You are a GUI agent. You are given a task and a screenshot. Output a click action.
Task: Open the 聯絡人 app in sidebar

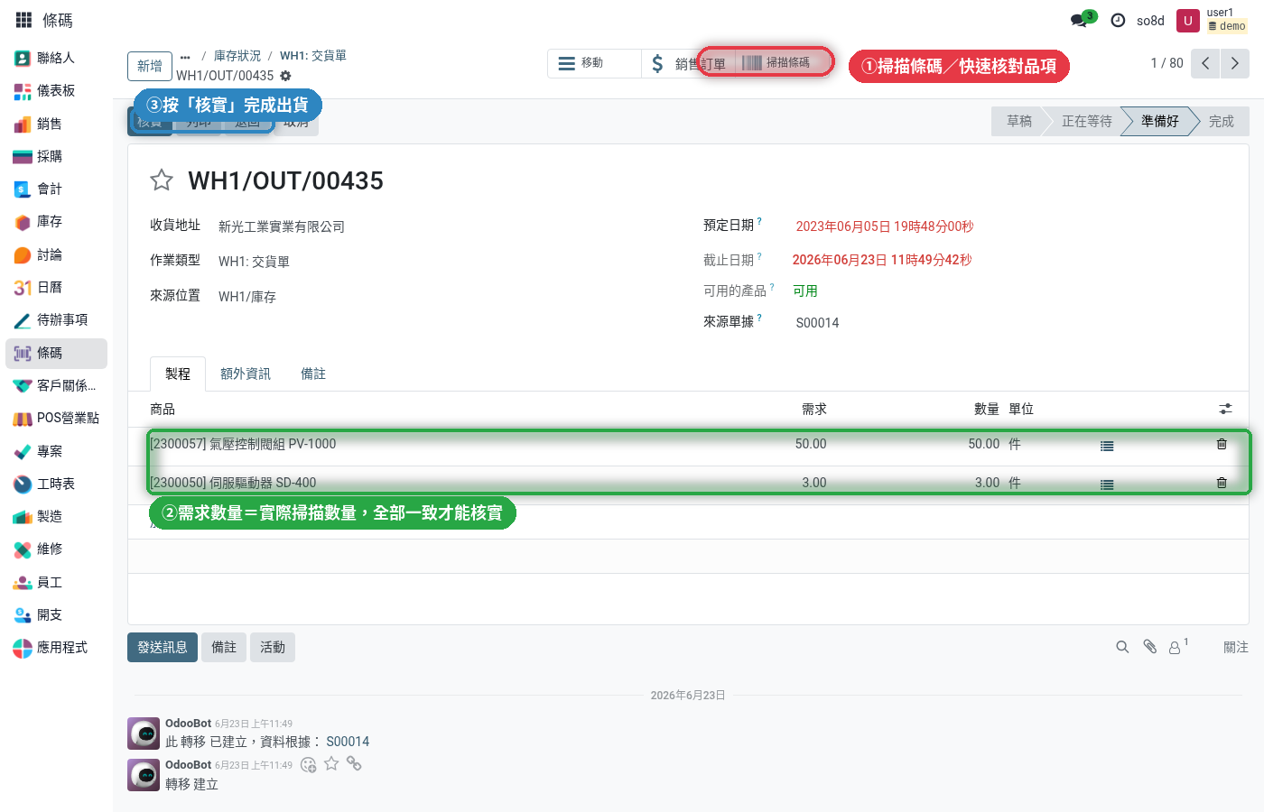click(56, 58)
